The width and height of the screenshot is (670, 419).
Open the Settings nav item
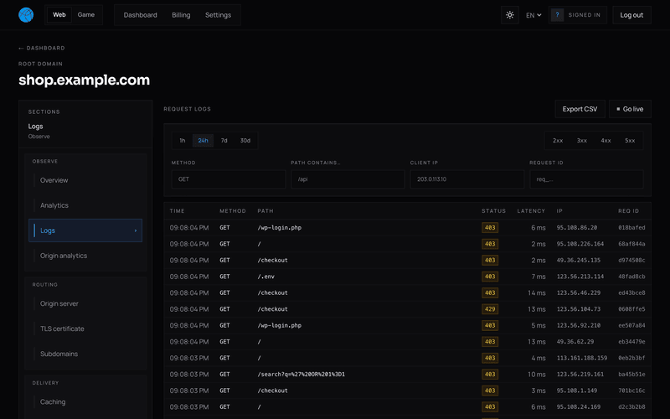pos(218,15)
